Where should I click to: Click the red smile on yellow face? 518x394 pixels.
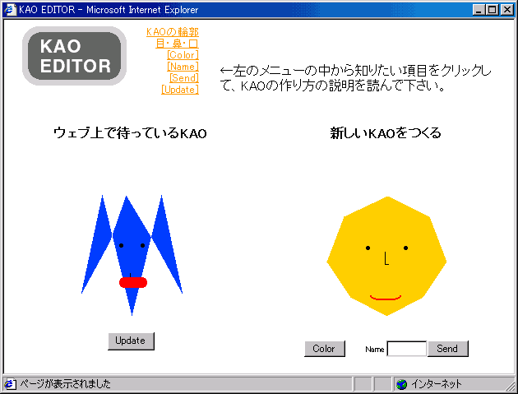(386, 297)
